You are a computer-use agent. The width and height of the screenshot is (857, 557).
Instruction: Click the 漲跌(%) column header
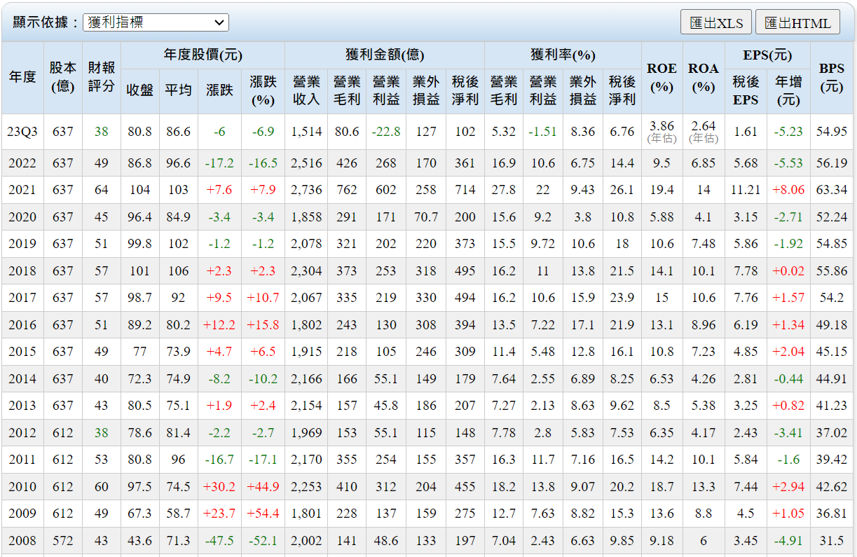(x=263, y=90)
